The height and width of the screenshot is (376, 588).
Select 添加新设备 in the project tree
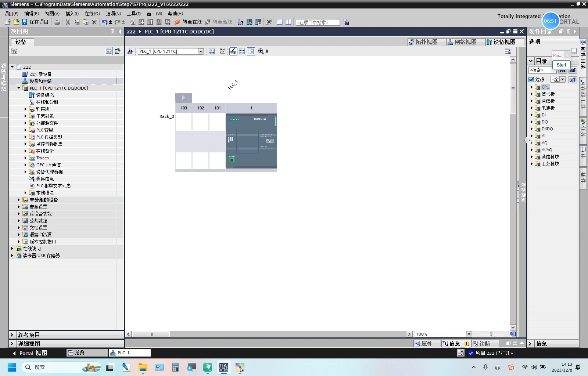(x=40, y=74)
